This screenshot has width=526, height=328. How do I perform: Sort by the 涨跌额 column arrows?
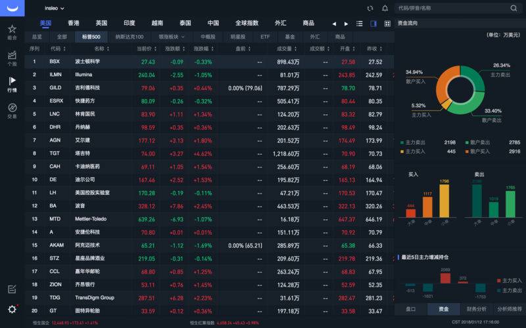[184, 49]
